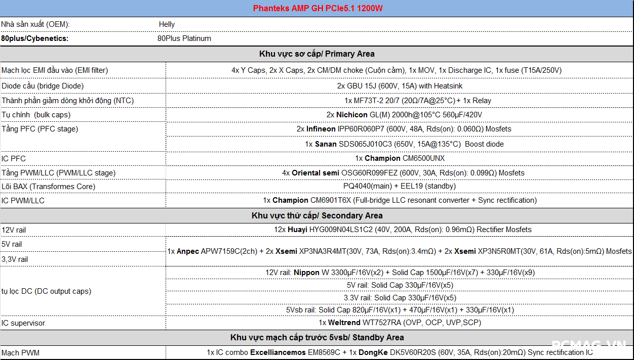The width and height of the screenshot is (634, 360).
Task: Select the Nippon 12V rail output caps cell
Action: click(x=399, y=273)
